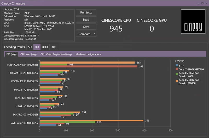Click the RAM size value 16384 Mb
This screenshot has width=209, height=138.
pos(30,32)
